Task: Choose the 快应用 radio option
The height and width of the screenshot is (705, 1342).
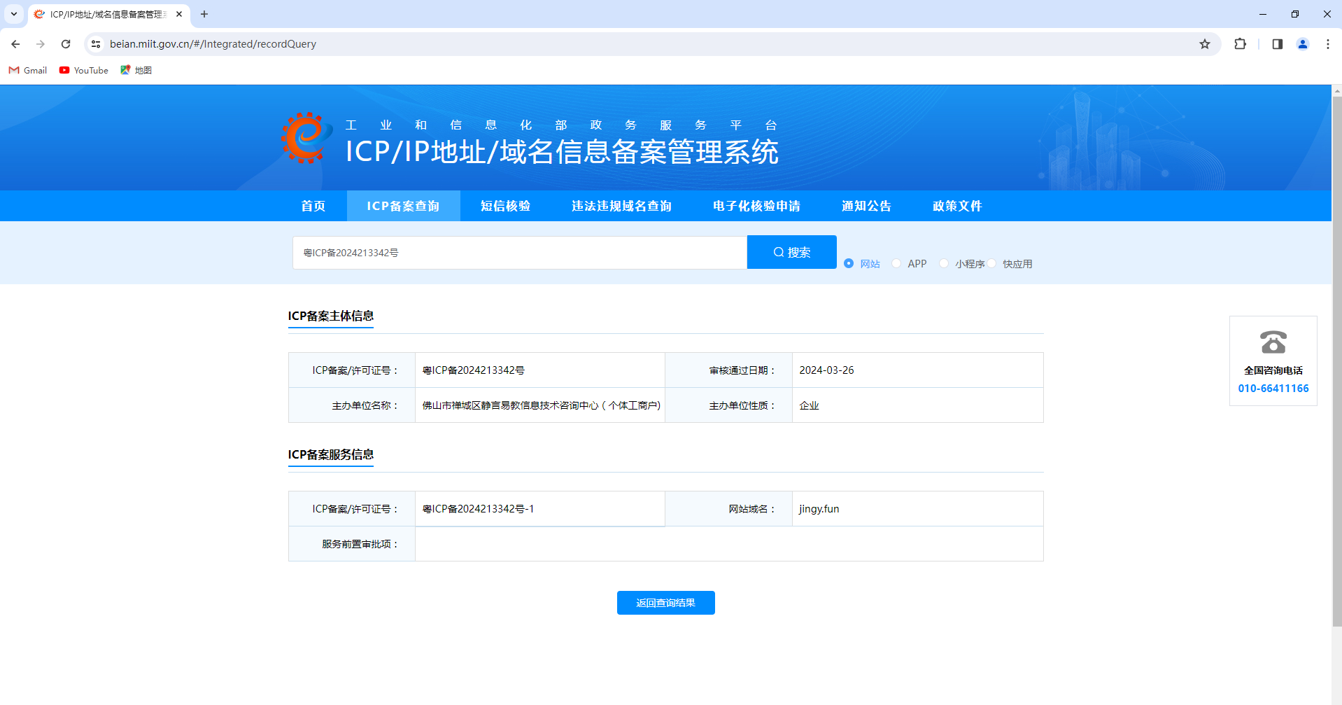Action: point(992,263)
